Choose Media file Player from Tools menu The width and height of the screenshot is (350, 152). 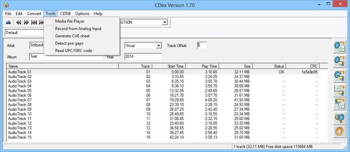[x=82, y=21]
